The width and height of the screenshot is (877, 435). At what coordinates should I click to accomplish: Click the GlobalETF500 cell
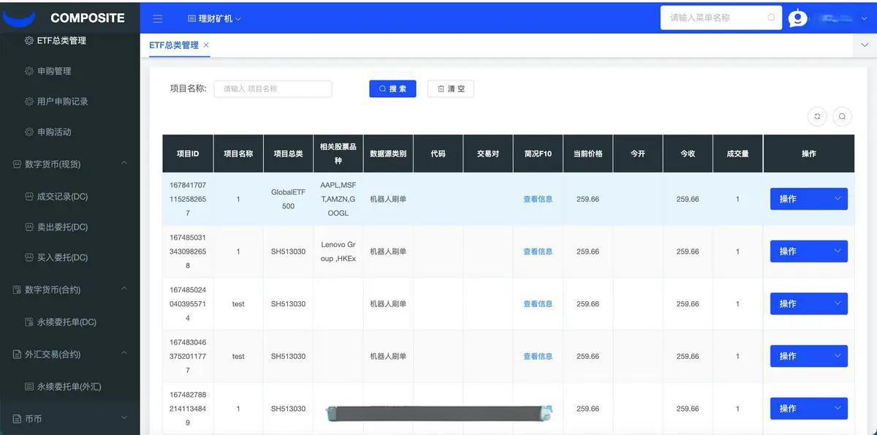288,199
